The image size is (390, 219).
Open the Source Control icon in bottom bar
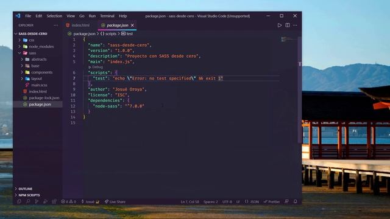[37, 201]
